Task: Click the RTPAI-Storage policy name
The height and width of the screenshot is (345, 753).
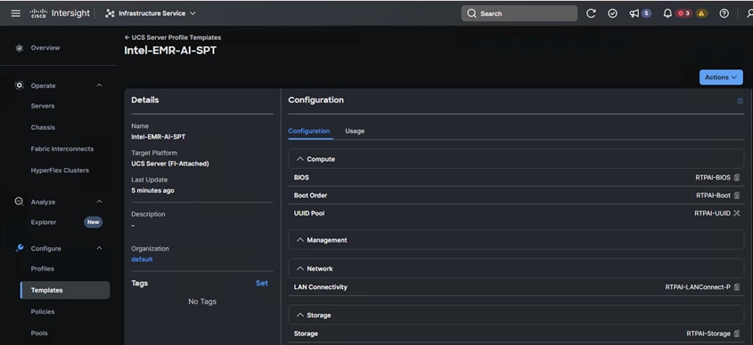Action: pos(708,333)
